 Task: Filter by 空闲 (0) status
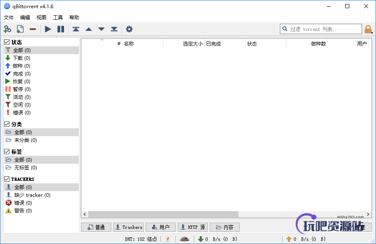tap(41, 105)
